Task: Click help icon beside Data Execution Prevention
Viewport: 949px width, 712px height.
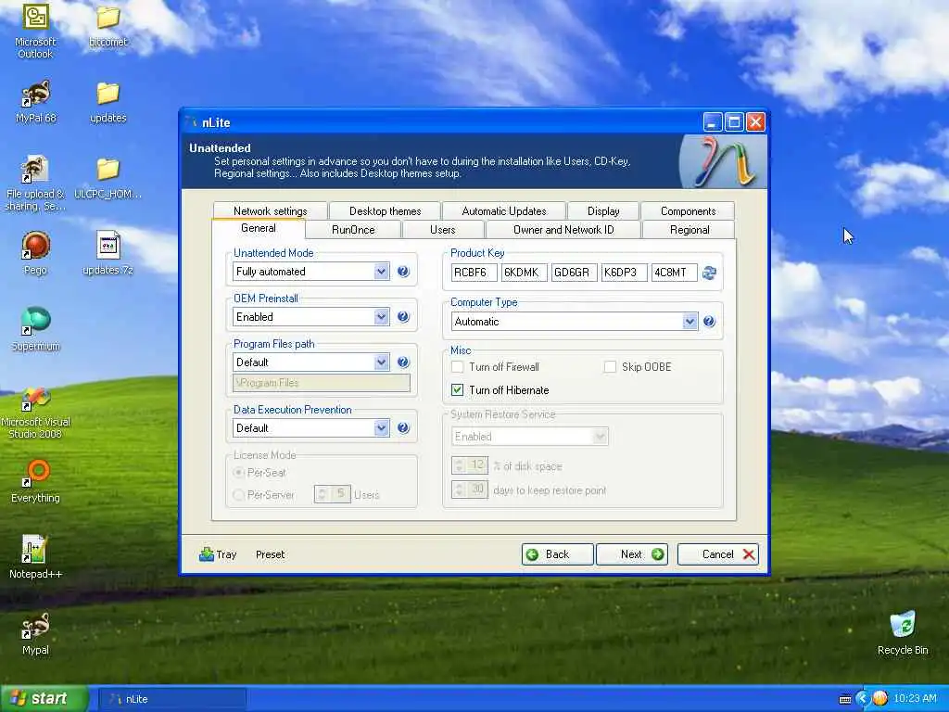Action: pyautogui.click(x=403, y=428)
